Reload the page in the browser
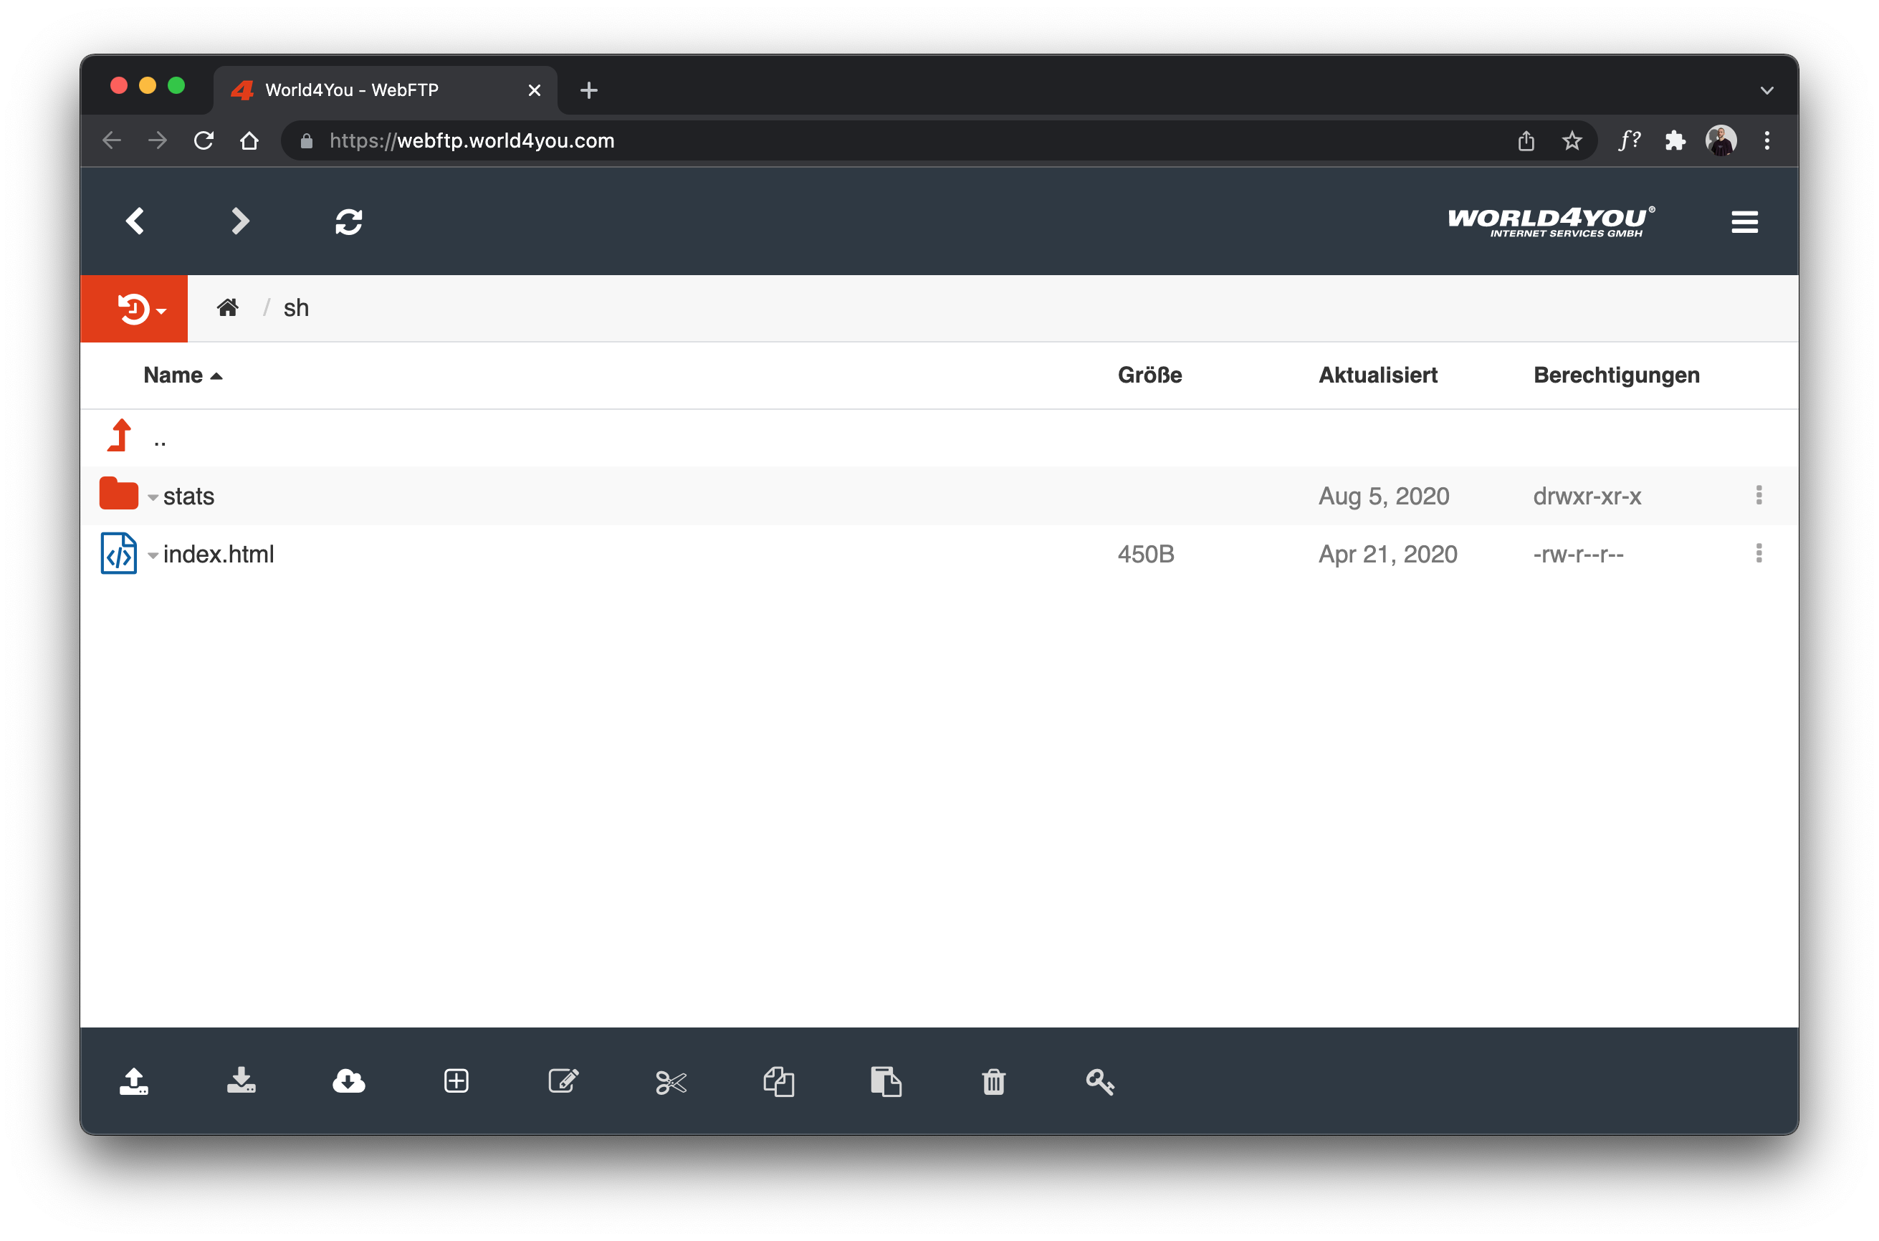This screenshot has width=1879, height=1241. pos(204,141)
